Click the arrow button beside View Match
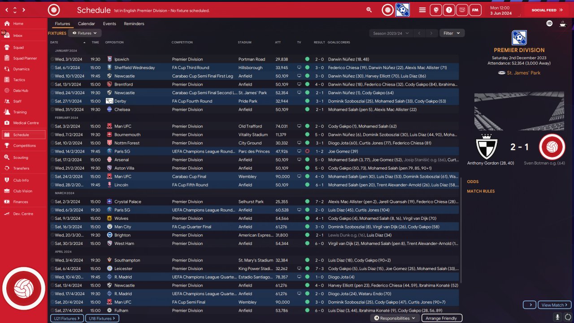The image size is (574, 323). (530, 305)
